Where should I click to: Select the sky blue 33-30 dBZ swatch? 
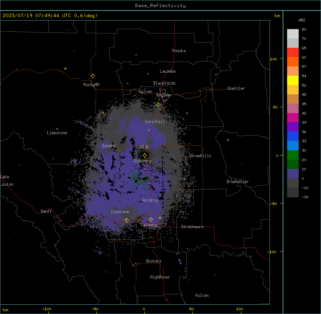(x=293, y=146)
